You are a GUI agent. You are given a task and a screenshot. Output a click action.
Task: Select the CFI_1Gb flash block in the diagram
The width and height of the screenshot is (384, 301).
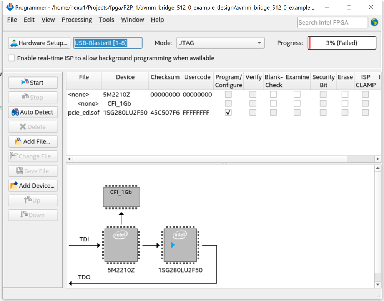coord(121,197)
